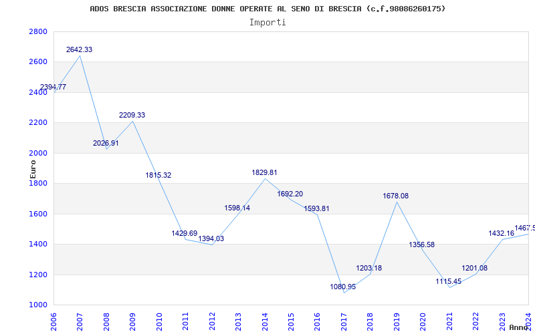Viewport: 535px width, 334px height.
Task: Click x-axis year 2012
Action: tap(212, 321)
